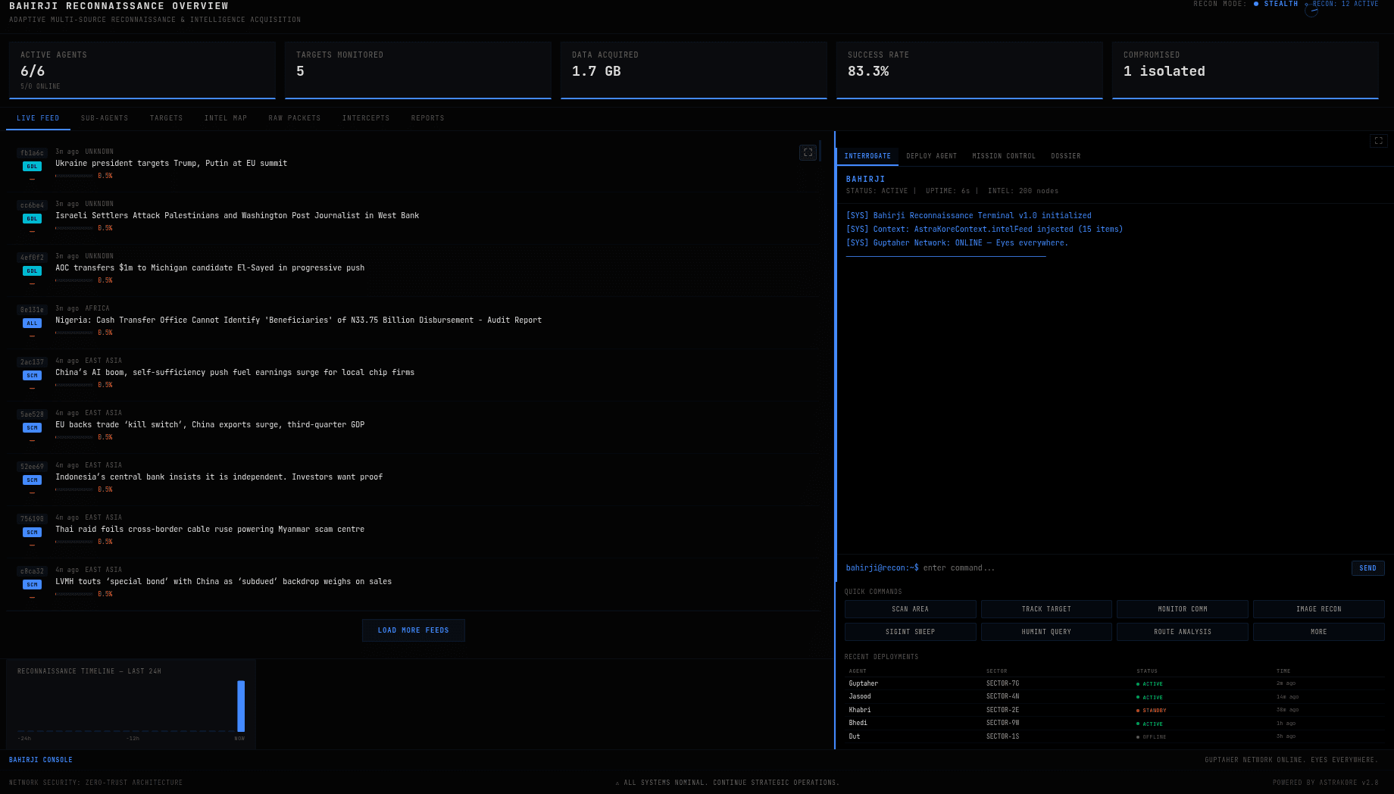Open the Reports tab
Image resolution: width=1394 pixels, height=794 pixels.
coord(428,118)
